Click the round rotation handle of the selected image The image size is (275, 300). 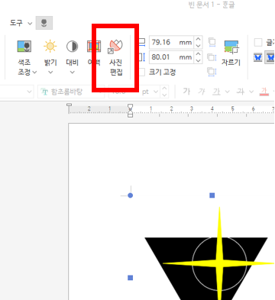(130, 195)
